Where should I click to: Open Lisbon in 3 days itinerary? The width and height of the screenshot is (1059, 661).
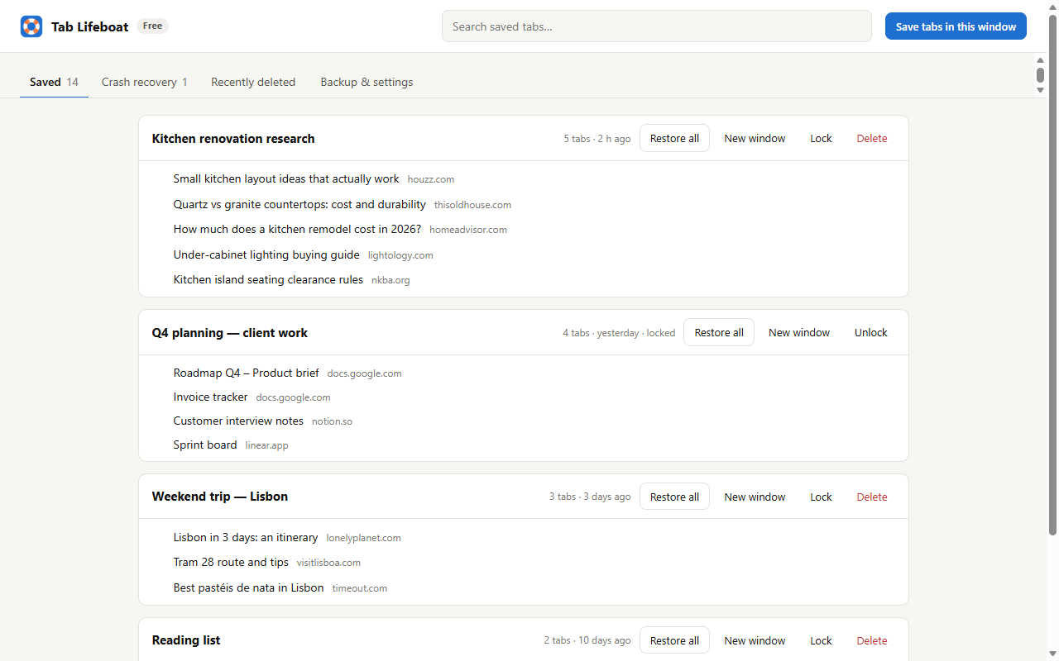pos(246,537)
